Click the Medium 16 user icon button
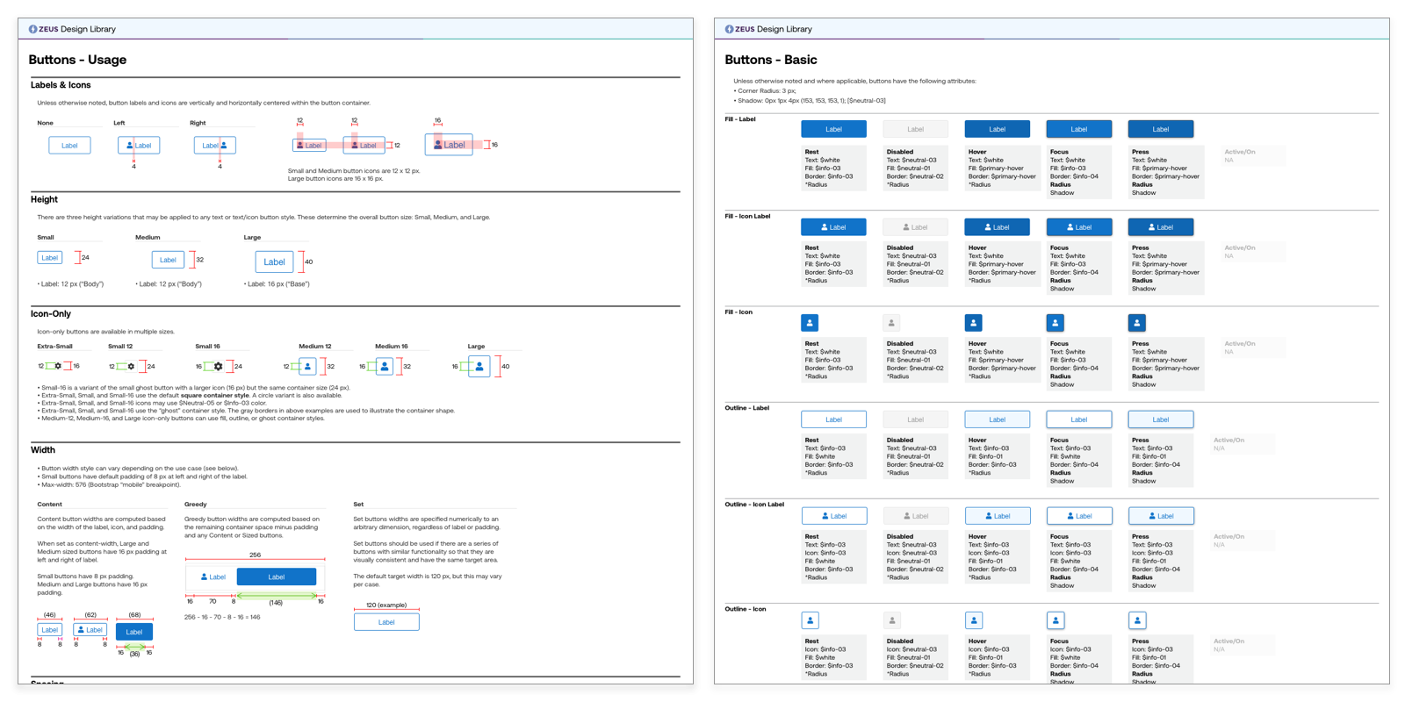This screenshot has width=1405, height=702. click(385, 367)
